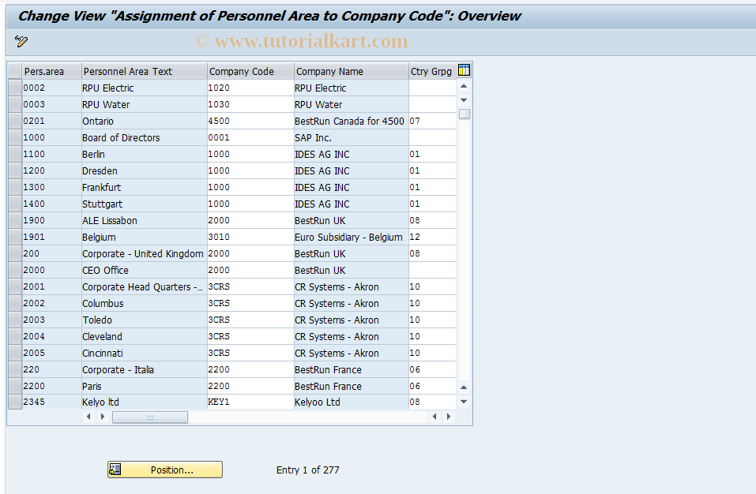756x494 pixels.
Task: Click 'Cleveland' personnel area text
Action: point(102,336)
